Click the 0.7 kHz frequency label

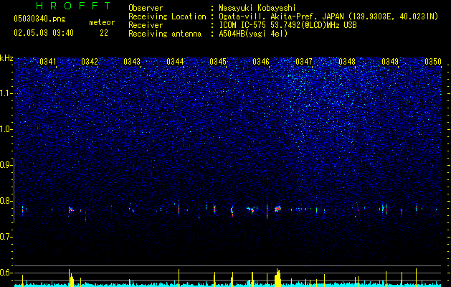[x=6, y=237]
